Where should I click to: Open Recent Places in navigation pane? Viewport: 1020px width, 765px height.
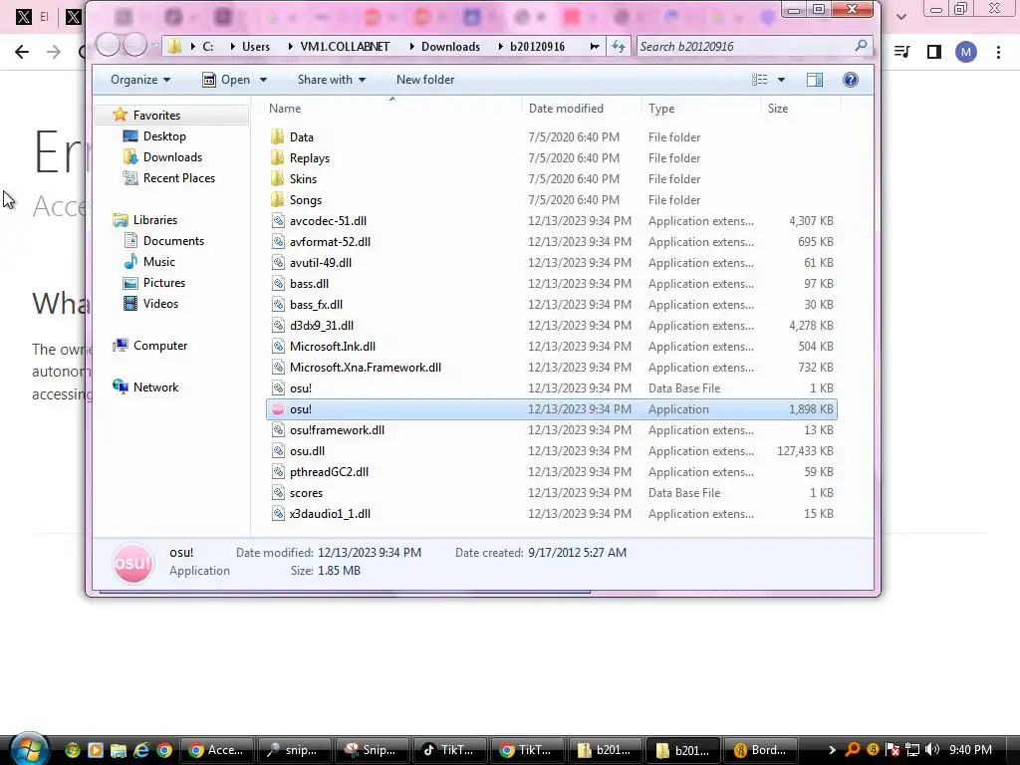coord(179,177)
